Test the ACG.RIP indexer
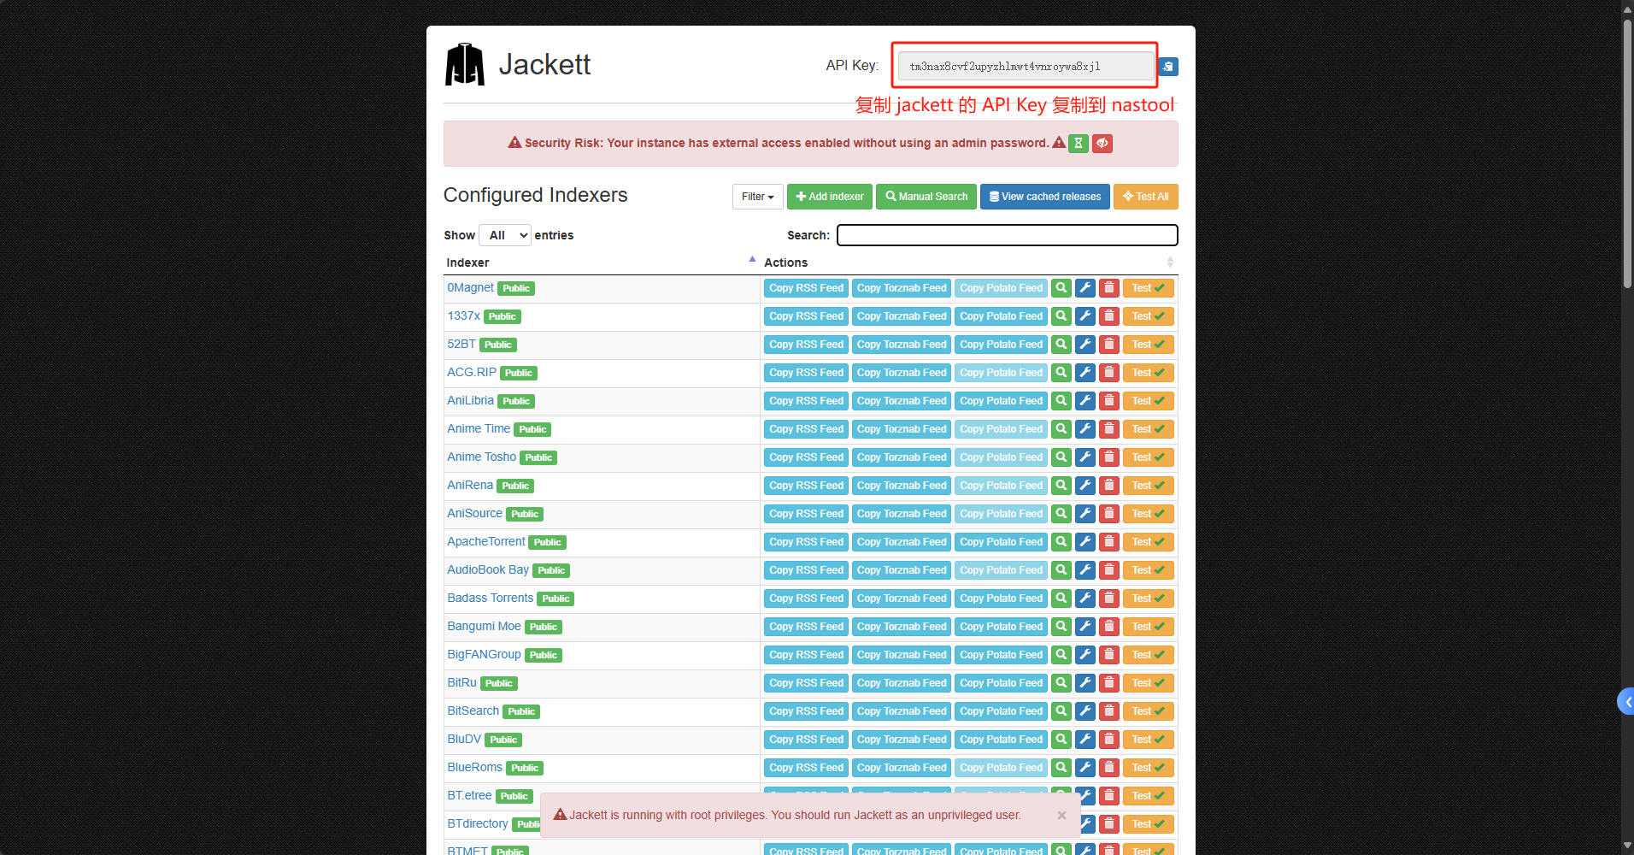 coord(1148,373)
